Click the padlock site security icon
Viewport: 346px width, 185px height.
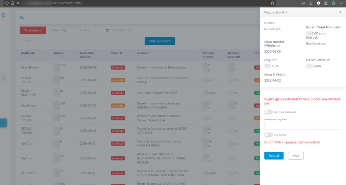point(13,3)
